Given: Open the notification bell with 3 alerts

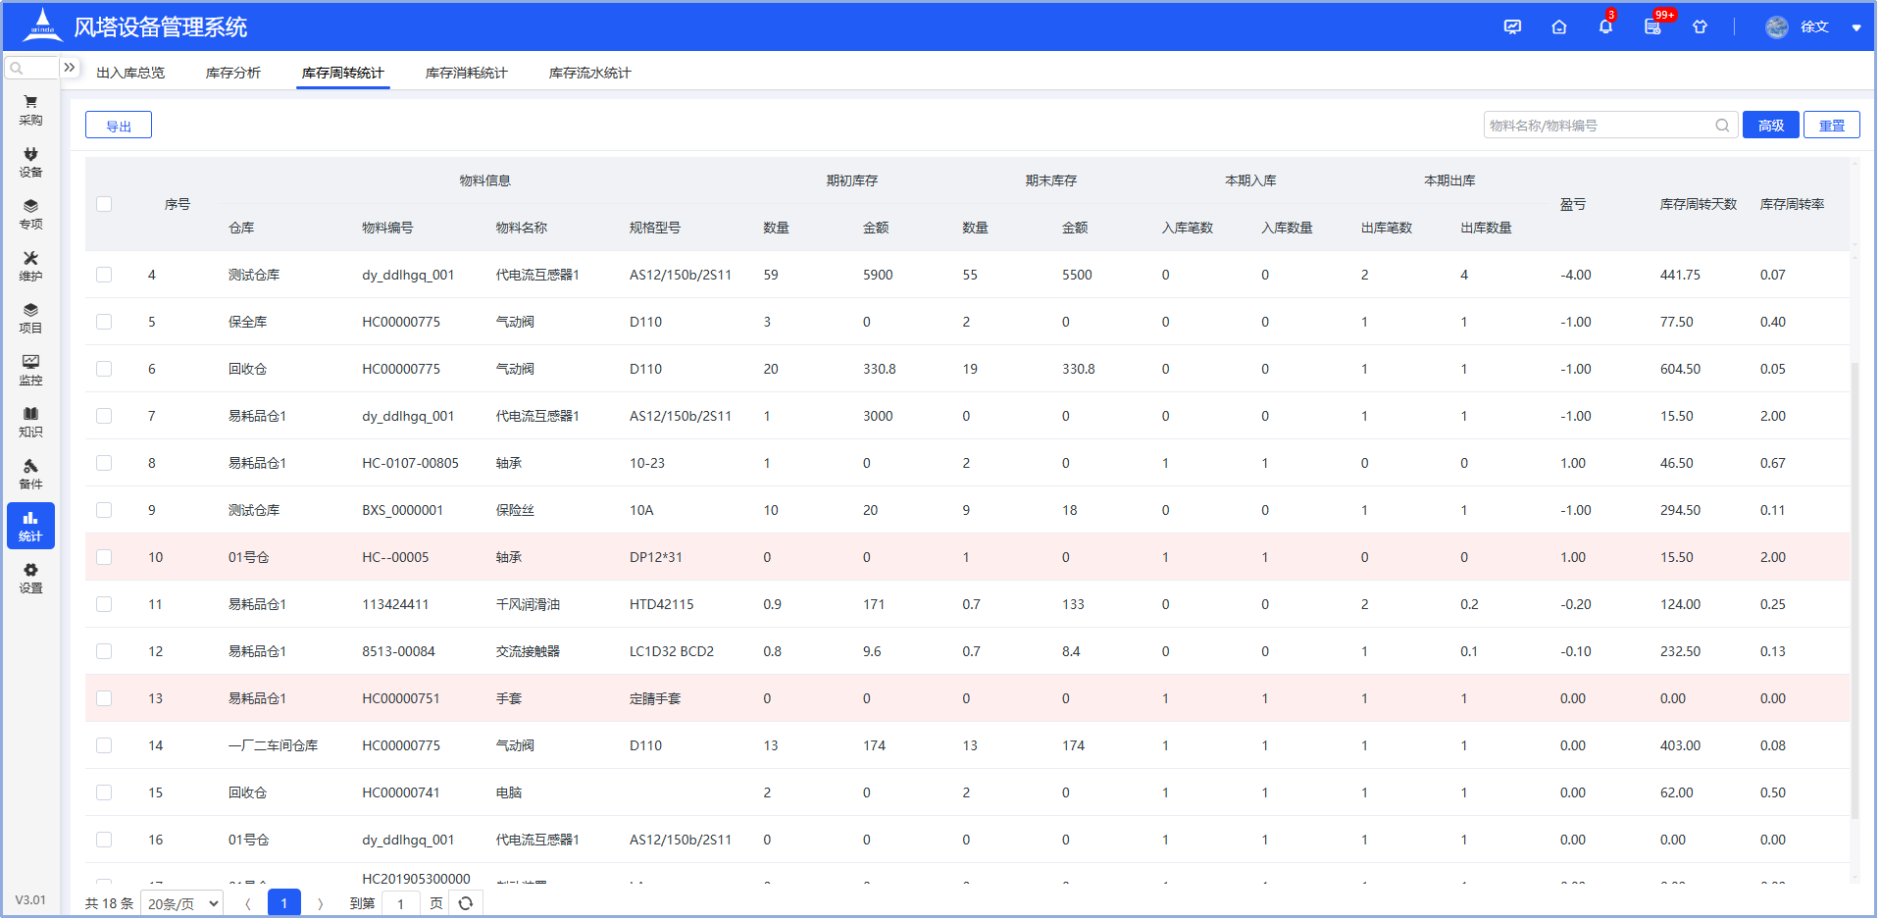Looking at the screenshot, I should (1605, 26).
